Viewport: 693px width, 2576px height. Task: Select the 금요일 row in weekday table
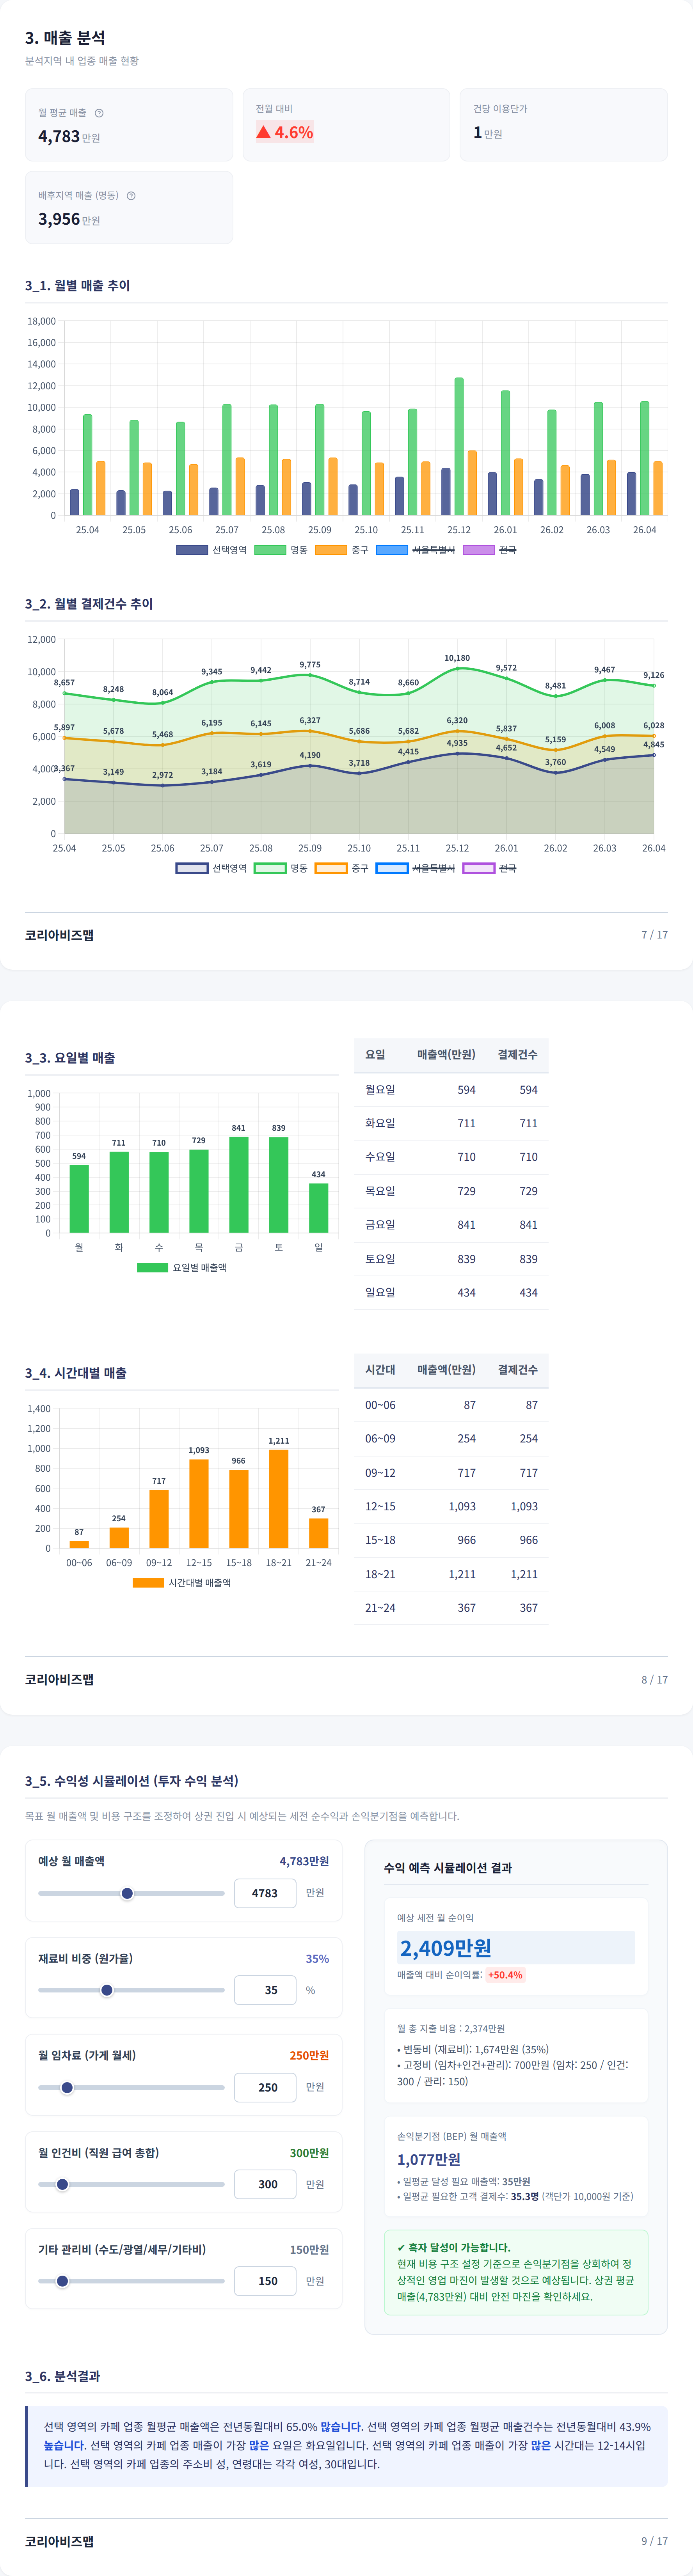tap(451, 1225)
